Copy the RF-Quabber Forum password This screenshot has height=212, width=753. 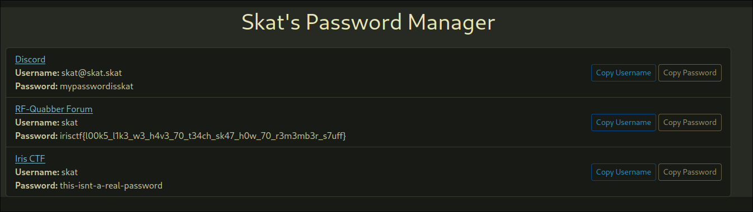click(x=690, y=122)
